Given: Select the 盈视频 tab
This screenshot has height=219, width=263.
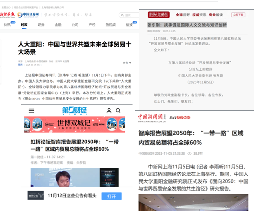Looking at the screenshot, I should (x=111, y=25).
